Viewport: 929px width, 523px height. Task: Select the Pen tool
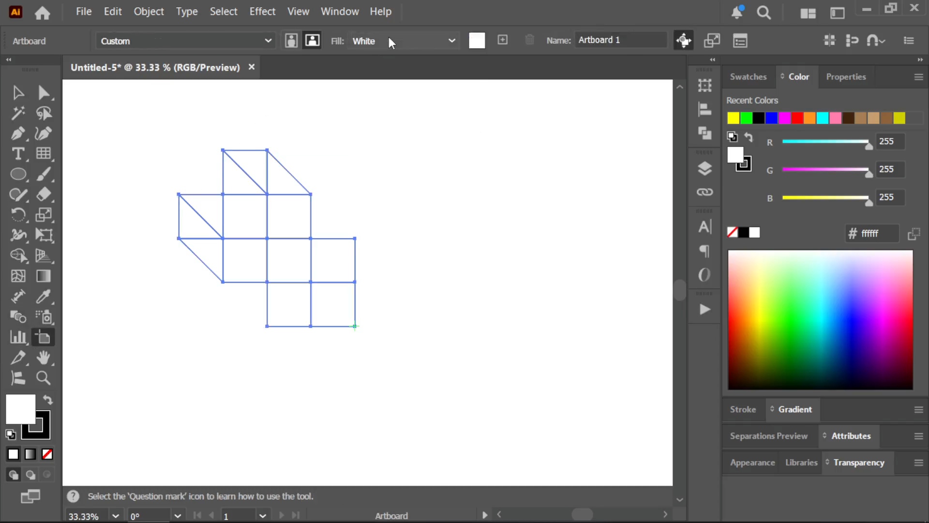click(18, 133)
